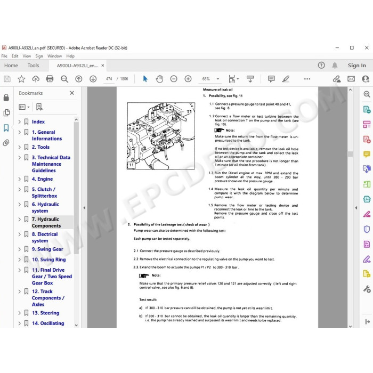Viewport: 373px width, 373px height.
Task: Open the Attachments paperclip panel
Action: (6, 143)
